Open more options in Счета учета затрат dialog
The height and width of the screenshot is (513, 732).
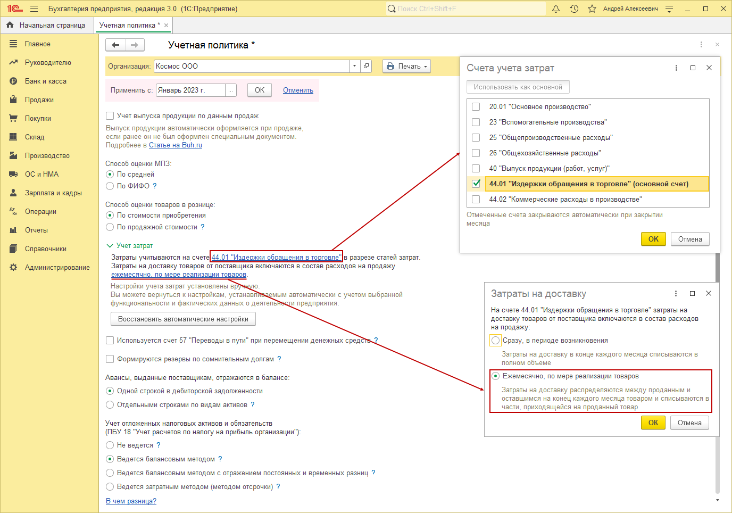coord(676,68)
